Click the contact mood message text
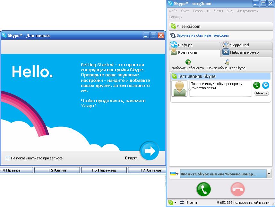The height and width of the screenshot is (207, 275). coord(216,86)
